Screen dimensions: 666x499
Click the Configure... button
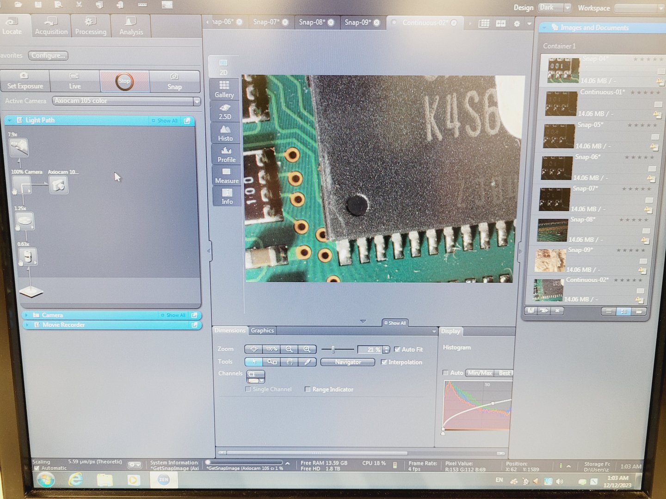click(48, 55)
